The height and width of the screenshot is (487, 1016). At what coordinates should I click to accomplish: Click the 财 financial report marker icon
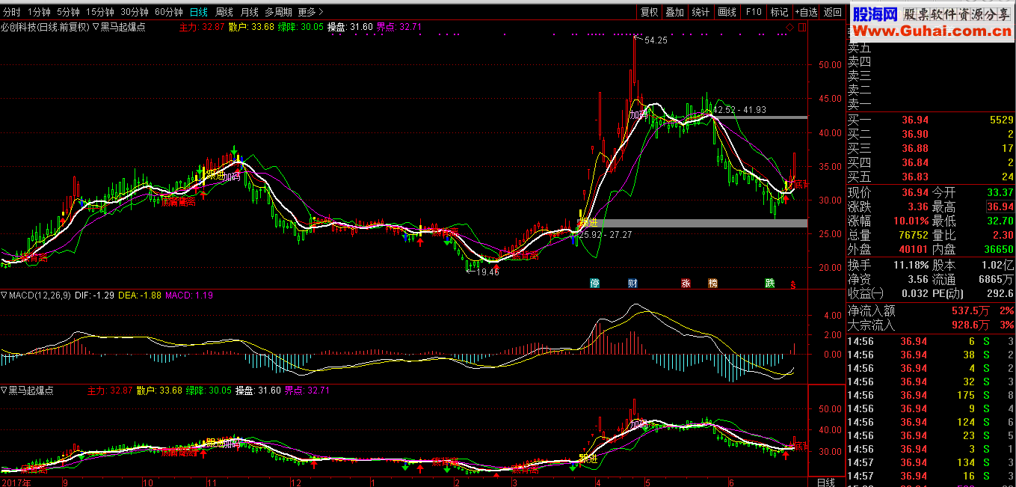tap(632, 284)
